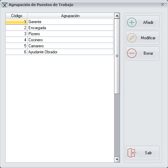Select the Gerente row

(x=60, y=22)
